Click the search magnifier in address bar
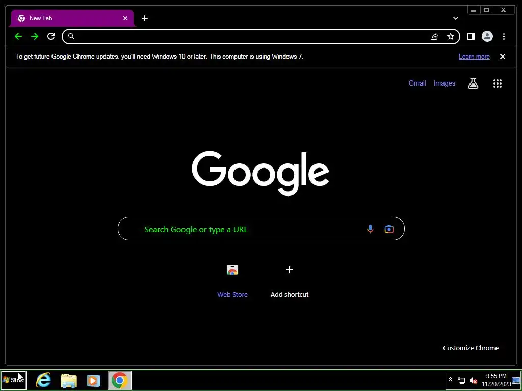This screenshot has height=391, width=522. tap(71, 36)
